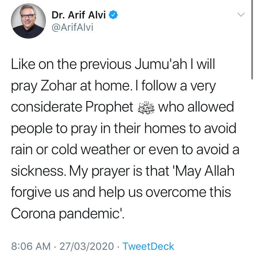Click the word Prophet in tweet
This screenshot has height=259, width=255.
point(109,107)
